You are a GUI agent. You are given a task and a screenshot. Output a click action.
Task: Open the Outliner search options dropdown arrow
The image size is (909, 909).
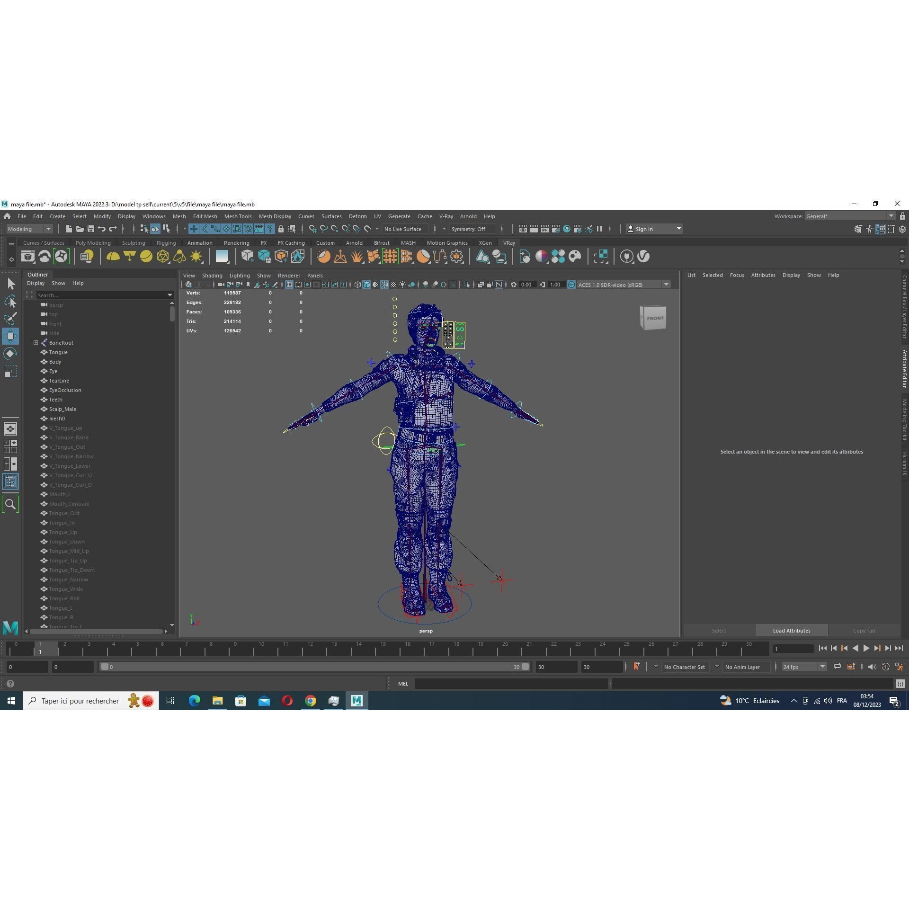[x=170, y=295]
